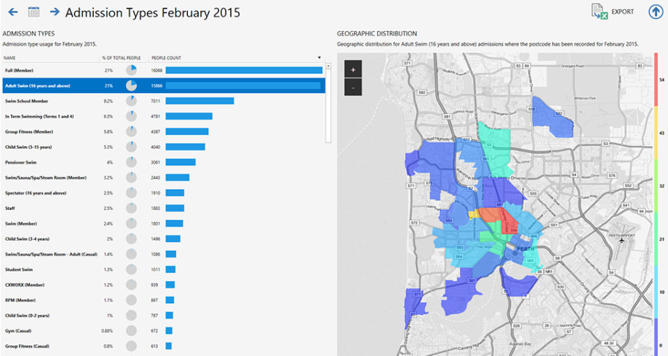Open the People Count sort dropdown arrow

click(319, 58)
